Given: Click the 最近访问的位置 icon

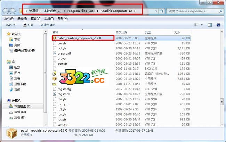Looking at the screenshot, I should (11, 50).
